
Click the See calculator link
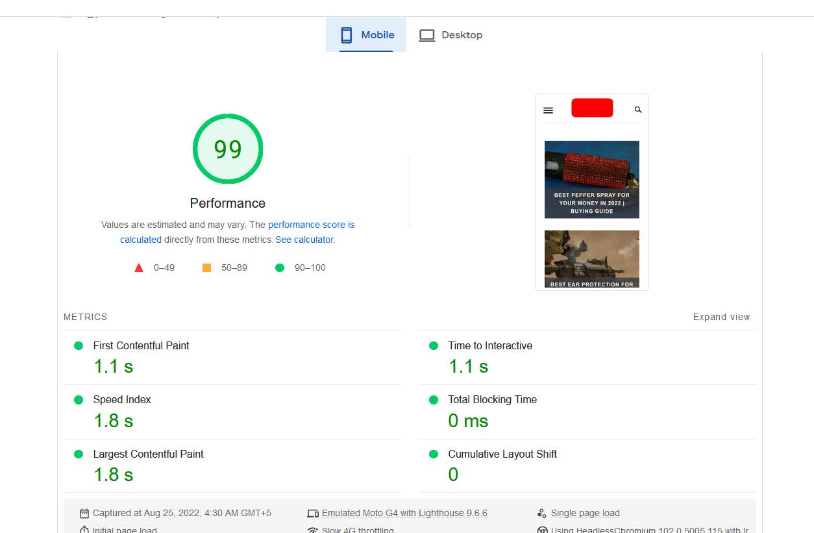(304, 240)
